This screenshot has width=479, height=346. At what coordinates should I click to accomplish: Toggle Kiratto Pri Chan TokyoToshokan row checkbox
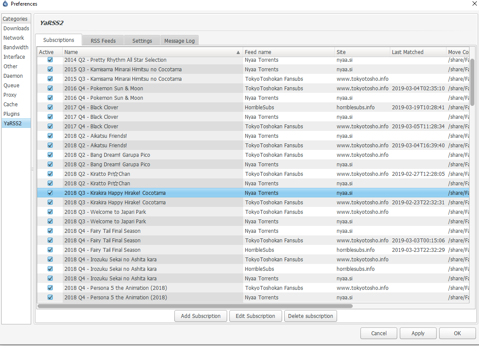pyautogui.click(x=50, y=174)
